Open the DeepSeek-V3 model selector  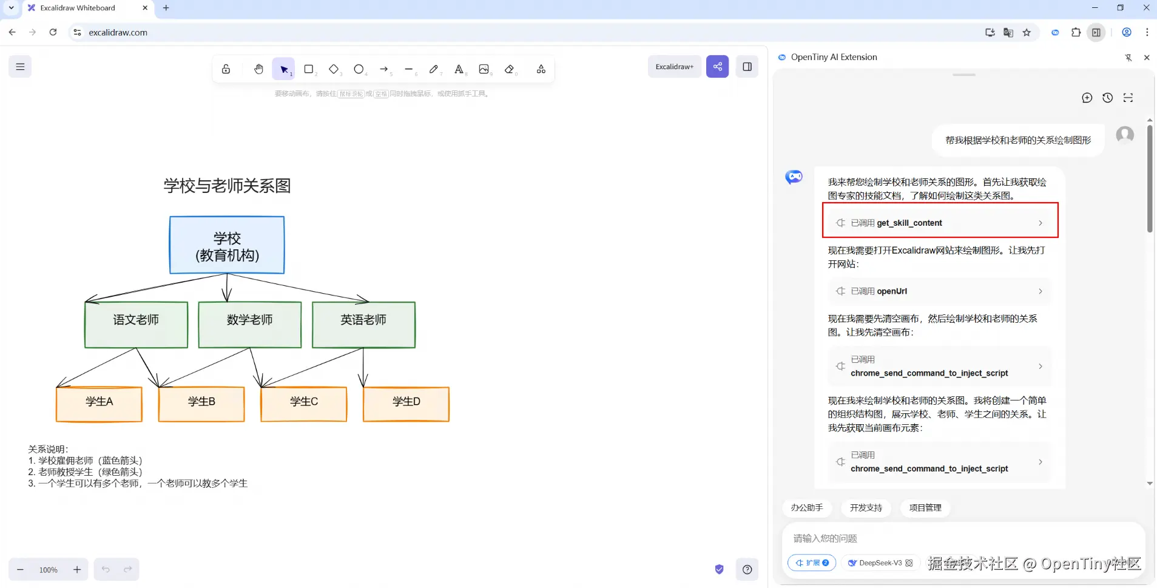tap(880, 563)
